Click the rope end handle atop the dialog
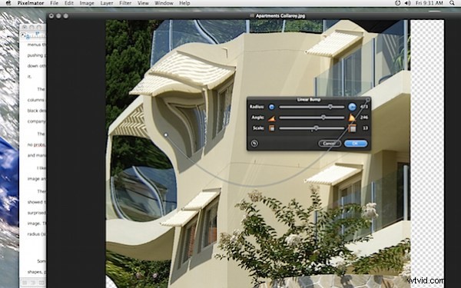This screenshot has height=288, width=461. [x=367, y=100]
